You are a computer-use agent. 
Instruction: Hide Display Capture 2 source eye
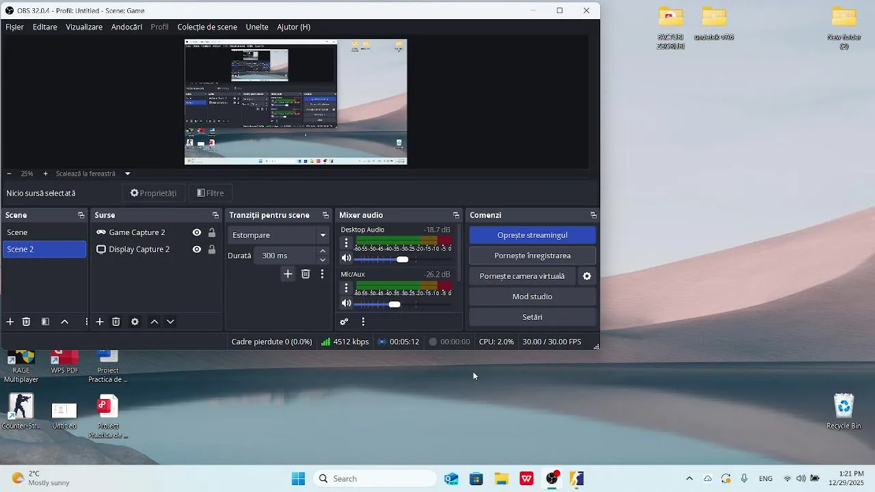pos(197,249)
